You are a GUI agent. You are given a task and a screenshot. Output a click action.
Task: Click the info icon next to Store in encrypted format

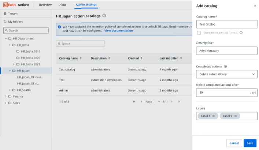point(241,33)
